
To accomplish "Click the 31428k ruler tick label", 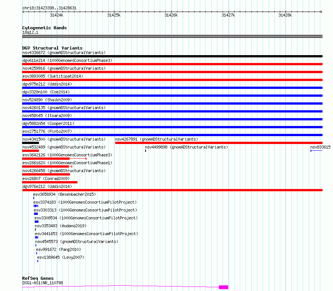I will (x=285, y=15).
